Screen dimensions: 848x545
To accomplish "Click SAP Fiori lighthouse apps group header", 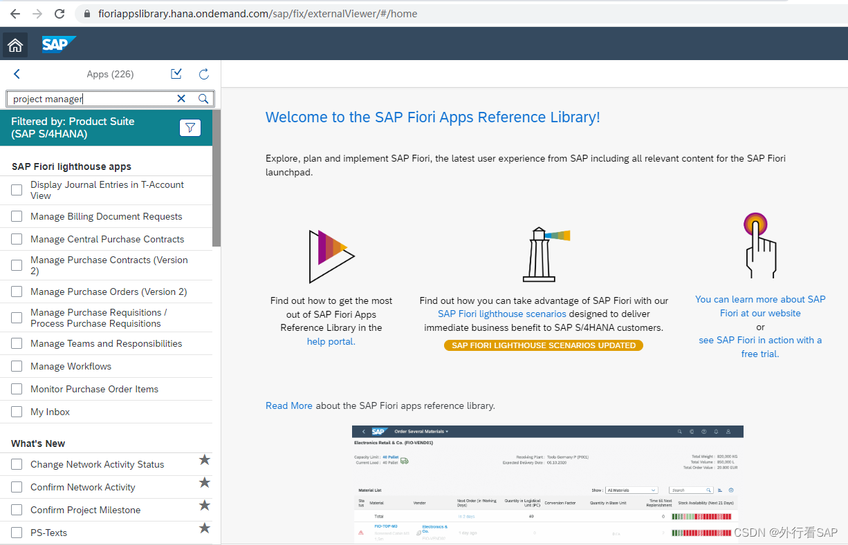I will click(71, 166).
